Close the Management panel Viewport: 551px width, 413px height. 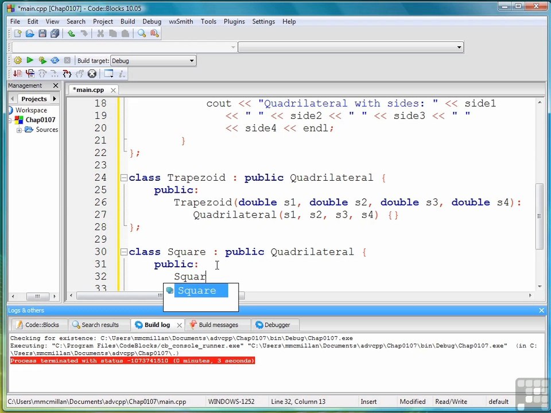(x=56, y=85)
